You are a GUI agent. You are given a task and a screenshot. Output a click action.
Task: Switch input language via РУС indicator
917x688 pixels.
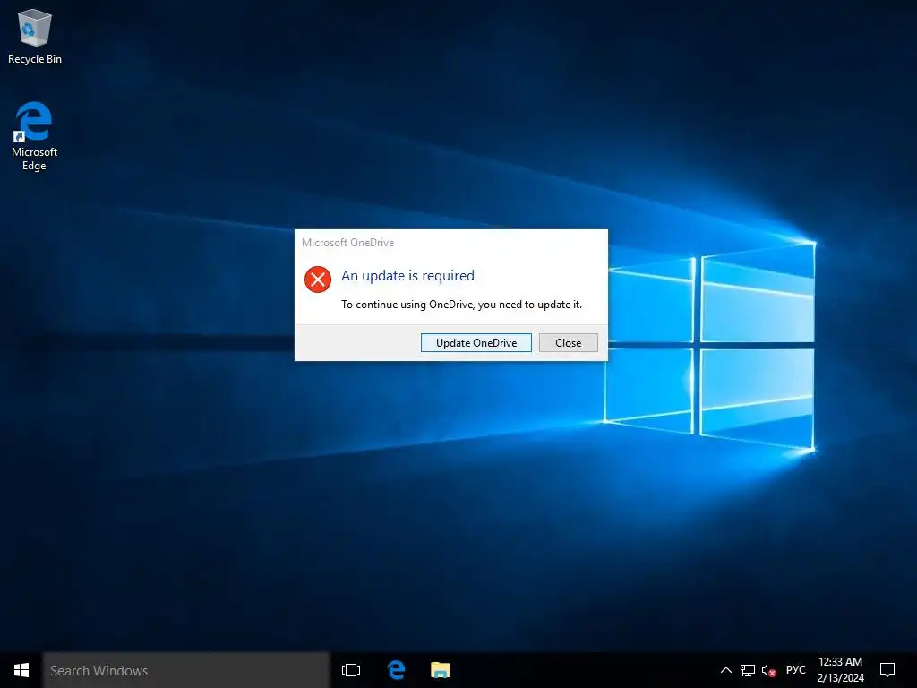pos(795,670)
